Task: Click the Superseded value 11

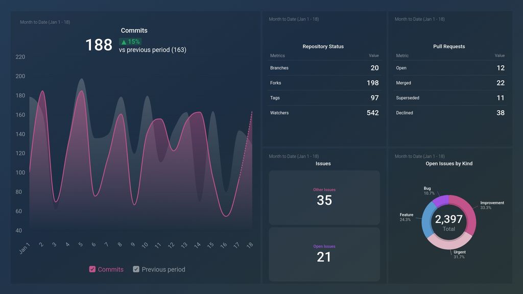Action: pyautogui.click(x=501, y=97)
